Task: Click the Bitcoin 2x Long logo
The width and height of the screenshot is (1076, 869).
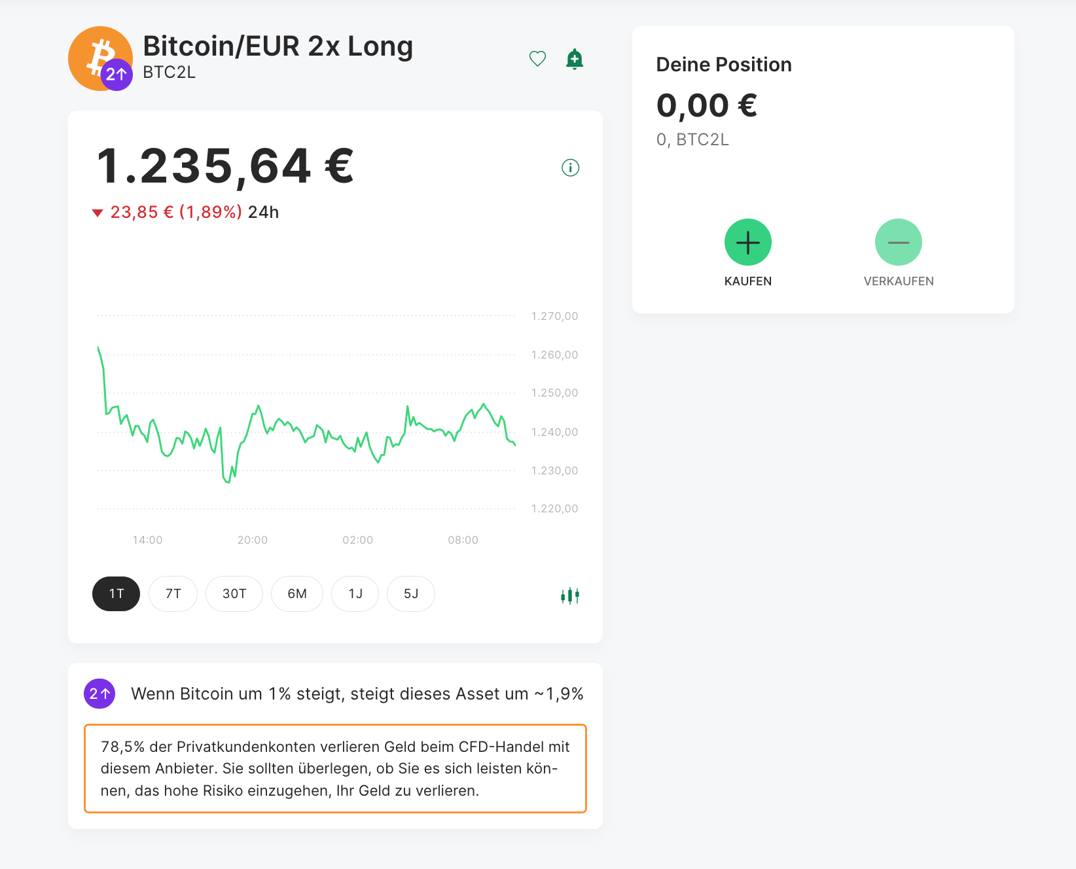Action: click(x=100, y=58)
